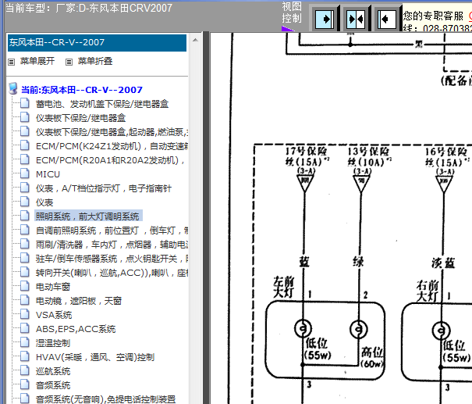Screen dimensions: 472x404
Task: Expand all menus via 菜单展开
Action: tap(37, 61)
